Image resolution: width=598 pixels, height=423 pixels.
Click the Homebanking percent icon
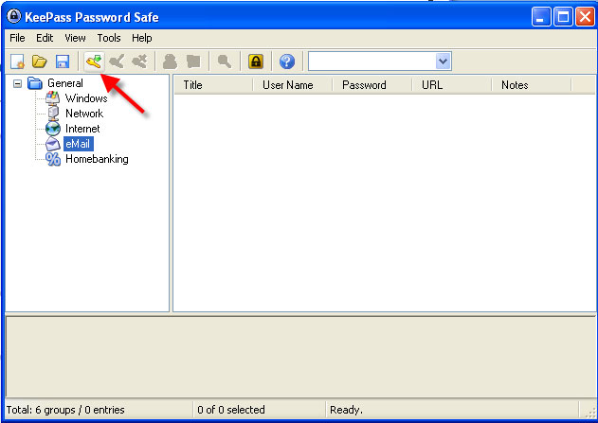click(53, 159)
